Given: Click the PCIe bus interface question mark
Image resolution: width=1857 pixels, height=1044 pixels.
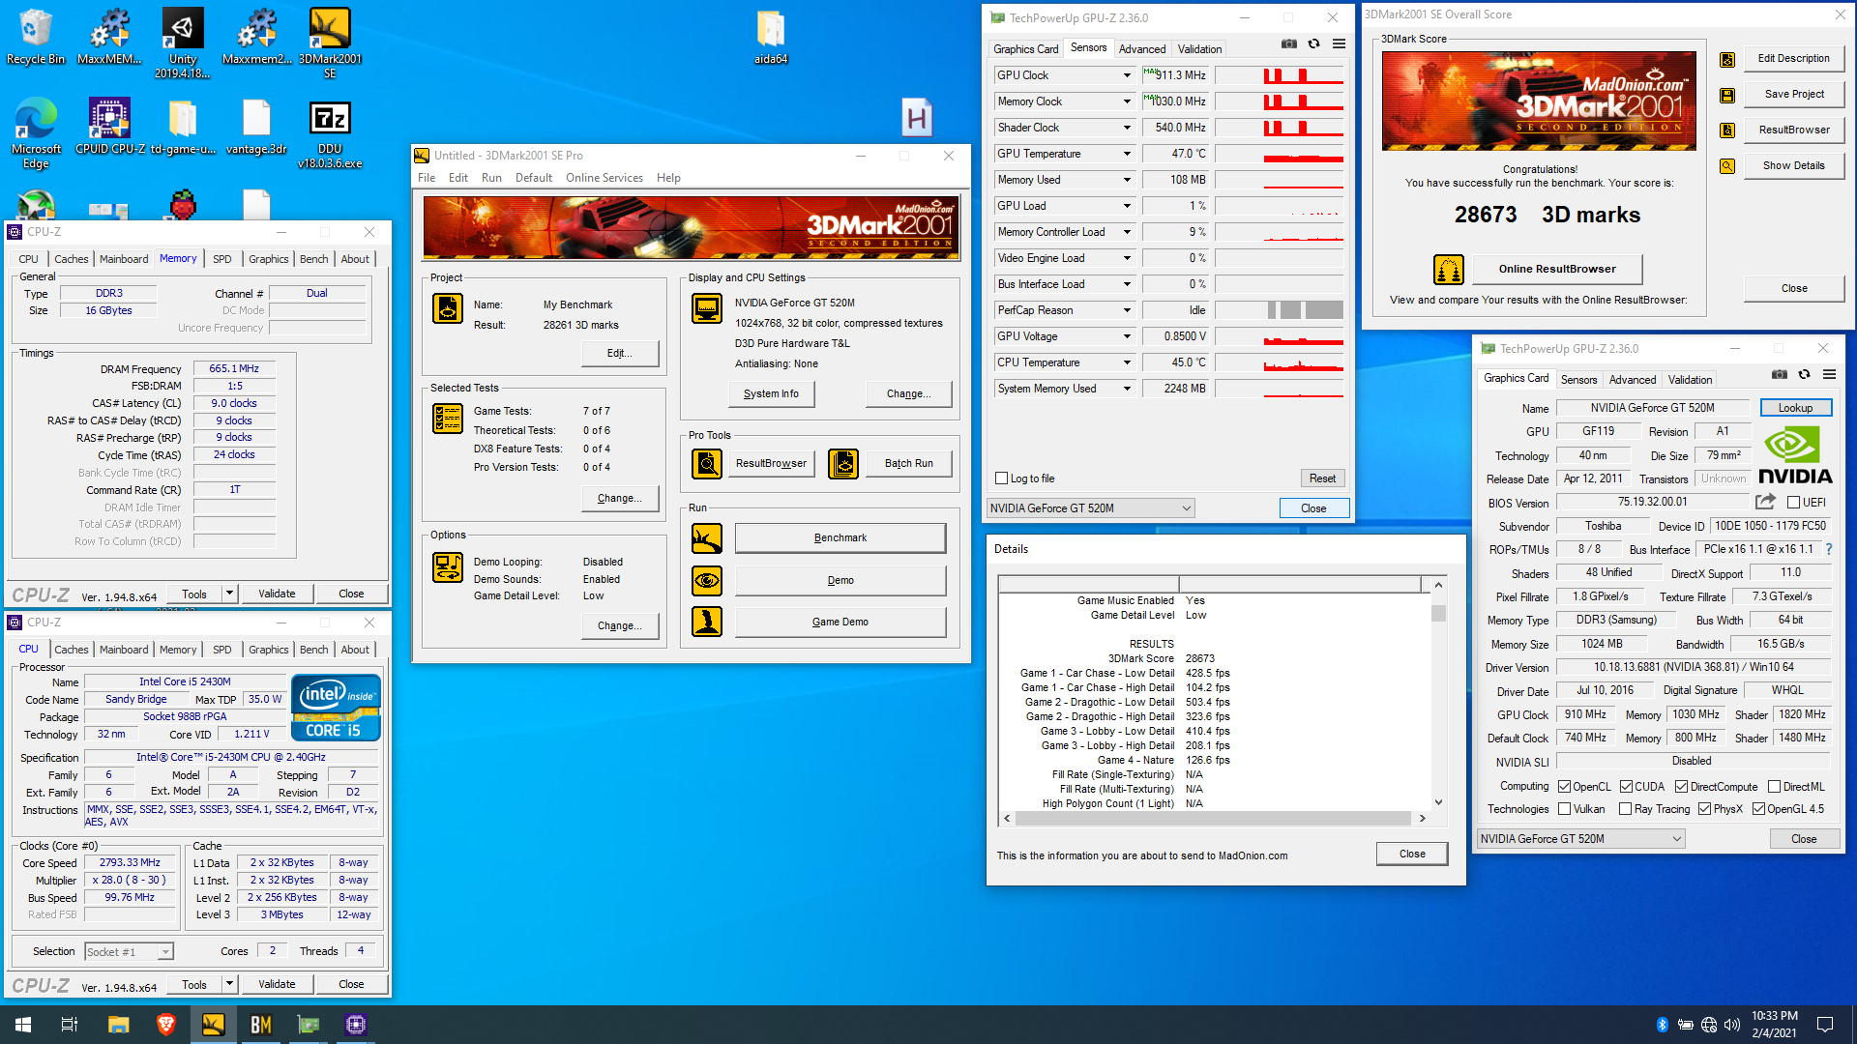Looking at the screenshot, I should tap(1828, 549).
